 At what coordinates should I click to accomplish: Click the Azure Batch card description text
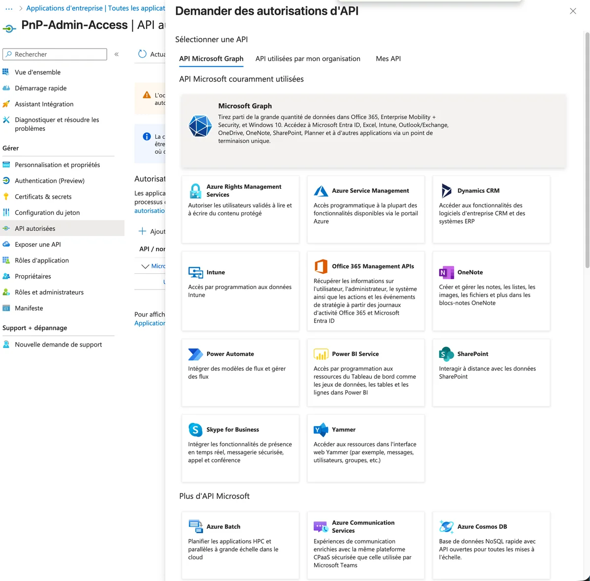point(233,550)
